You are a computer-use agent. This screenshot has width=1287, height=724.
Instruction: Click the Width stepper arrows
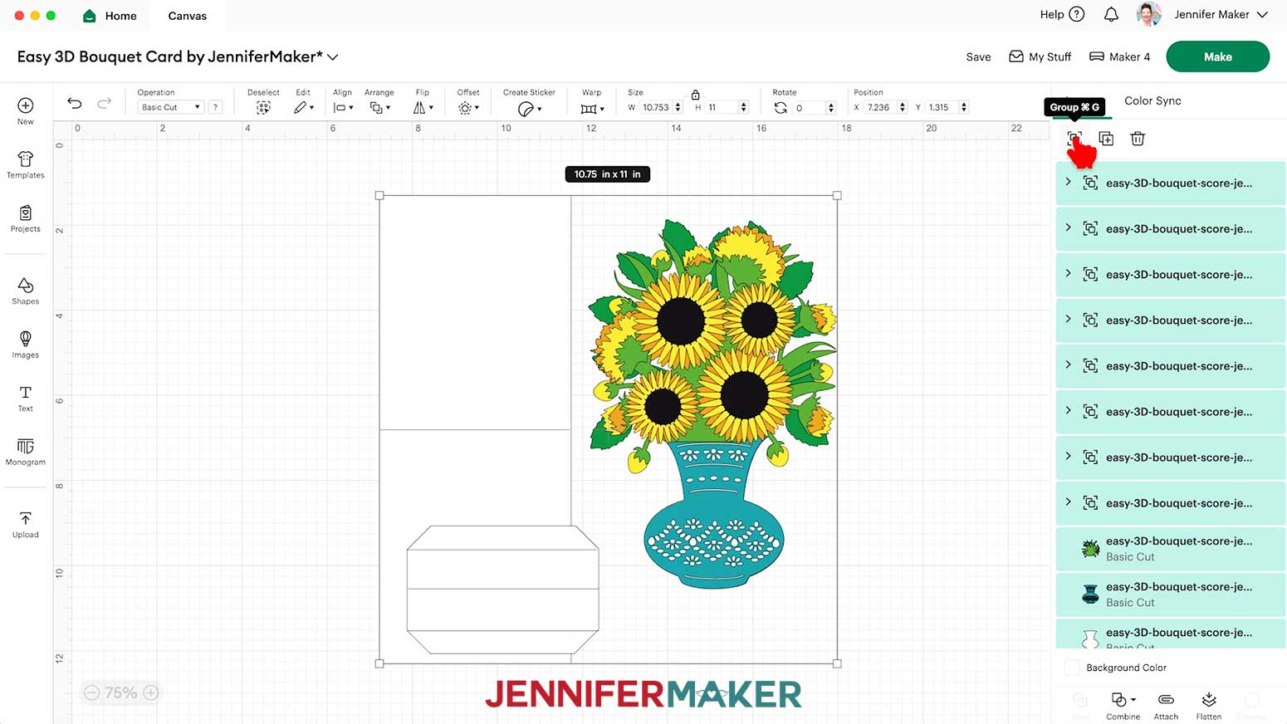678,107
